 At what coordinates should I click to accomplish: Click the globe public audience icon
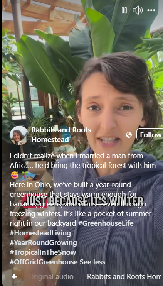pyautogui.click(x=129, y=135)
